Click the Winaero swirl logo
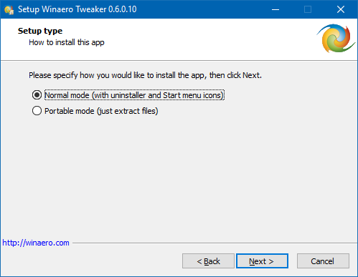Viewport: 358px width, 277px height. pyautogui.click(x=336, y=38)
